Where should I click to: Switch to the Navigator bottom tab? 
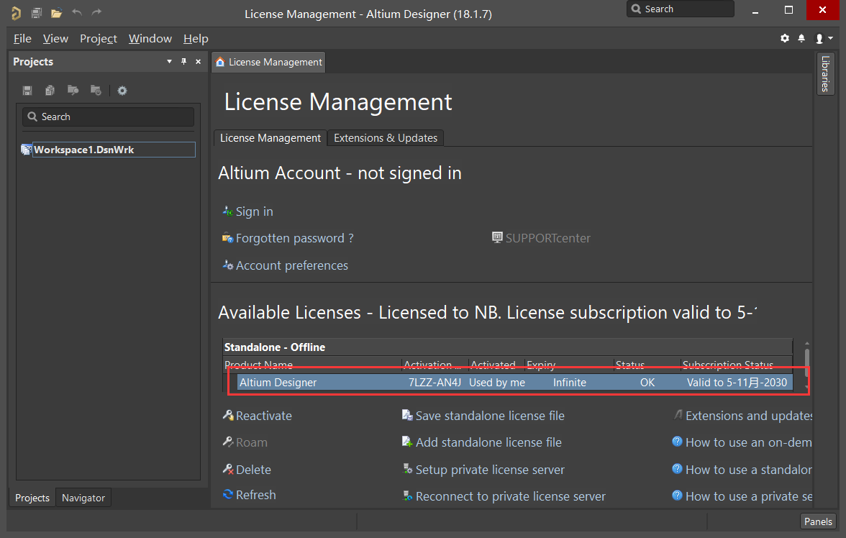[83, 498]
